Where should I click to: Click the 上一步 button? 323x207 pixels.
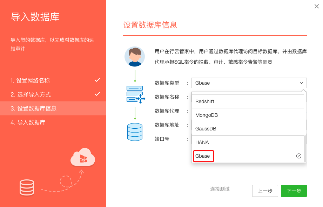pos(265,191)
